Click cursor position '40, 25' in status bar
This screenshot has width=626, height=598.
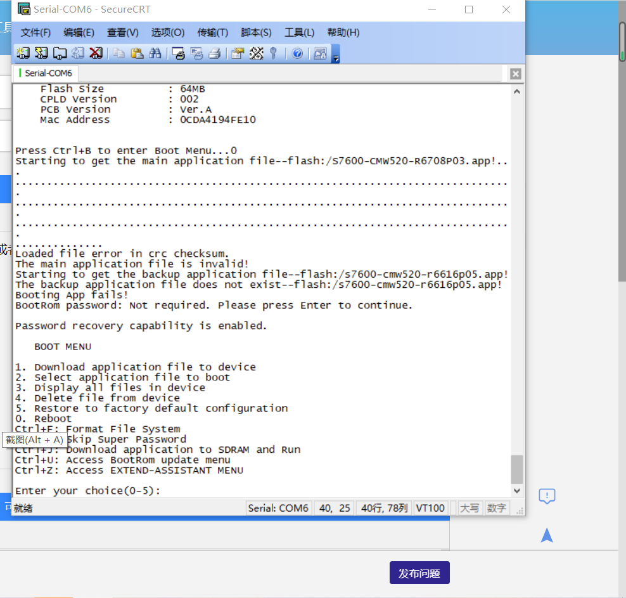[x=335, y=508]
